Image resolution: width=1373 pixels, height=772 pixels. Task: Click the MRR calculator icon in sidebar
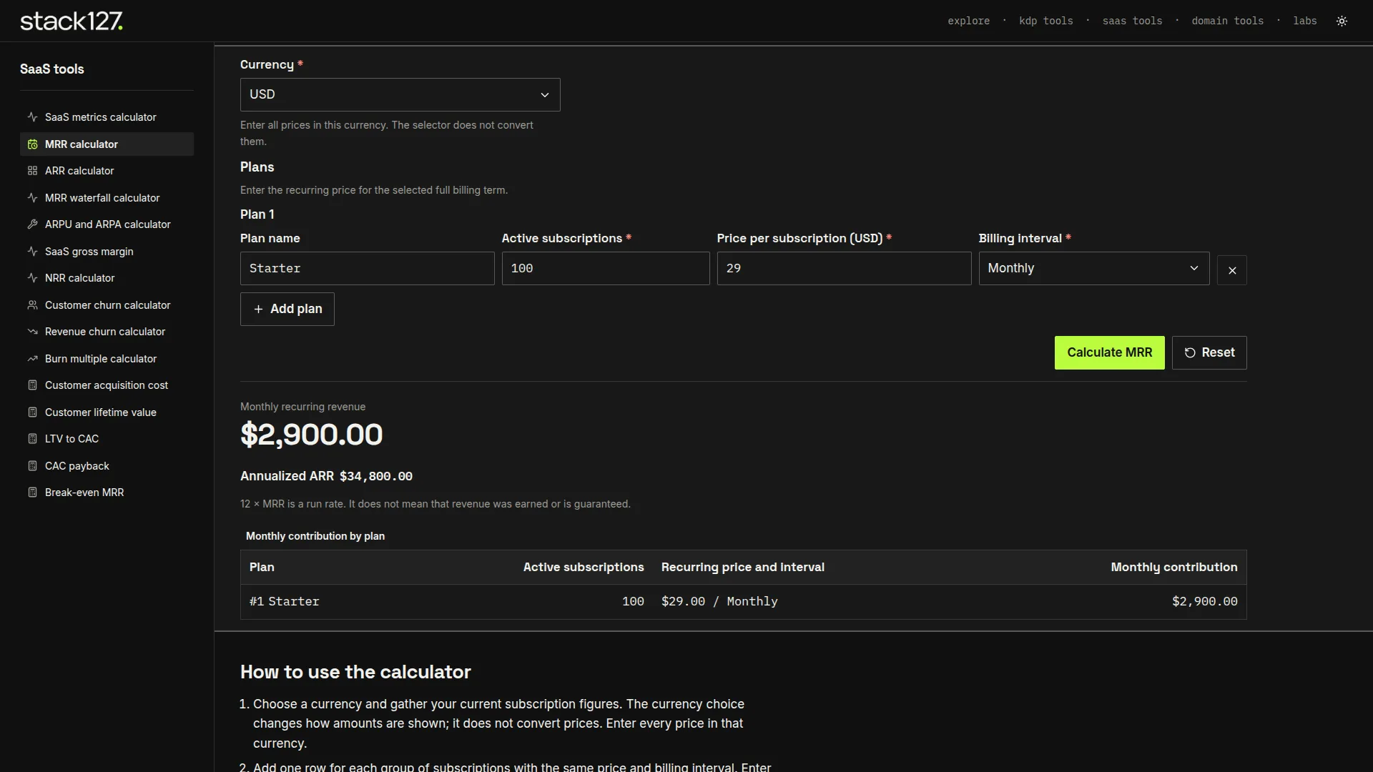(x=32, y=144)
